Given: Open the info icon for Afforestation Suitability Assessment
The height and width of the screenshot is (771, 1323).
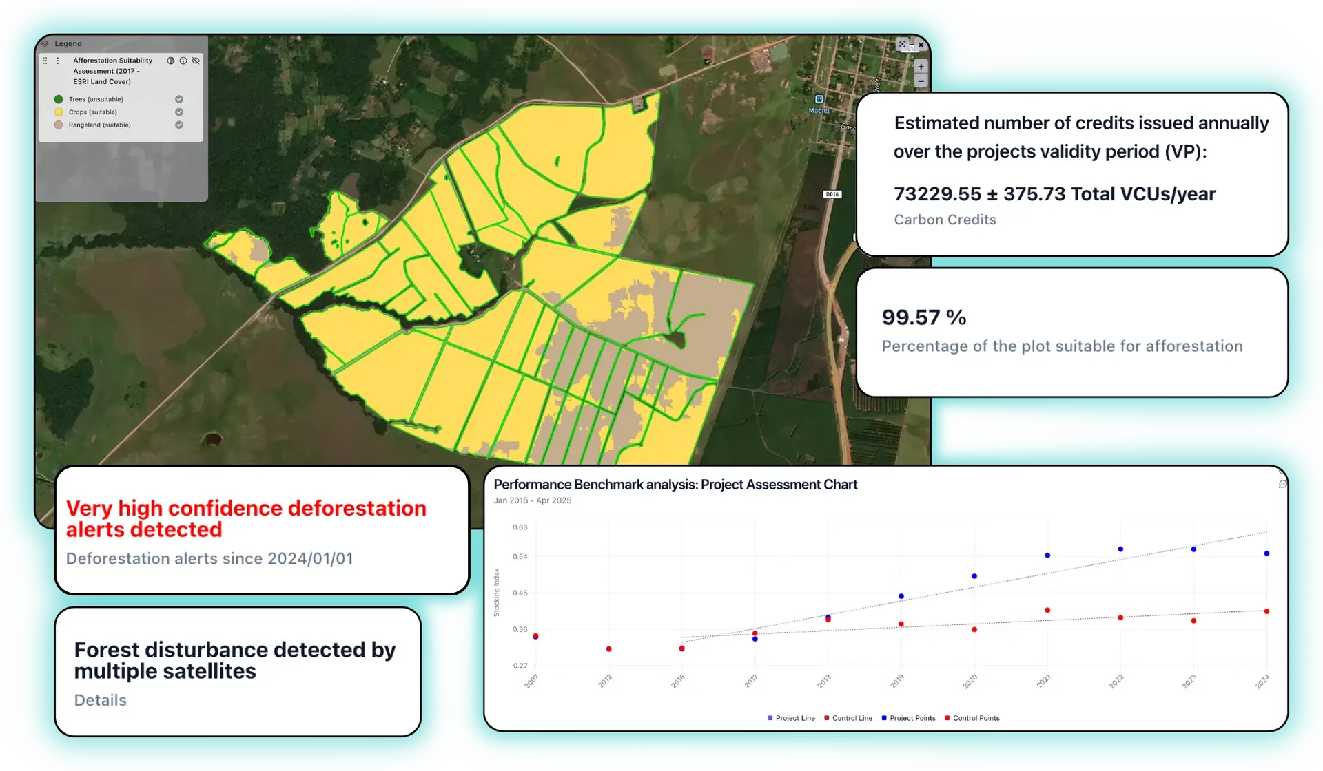Looking at the screenshot, I should (x=183, y=61).
